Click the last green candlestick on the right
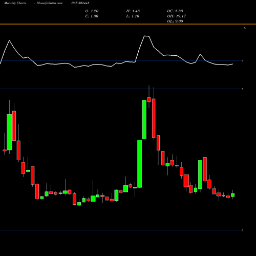Screen dimensions: 256x256 (x=232, y=195)
